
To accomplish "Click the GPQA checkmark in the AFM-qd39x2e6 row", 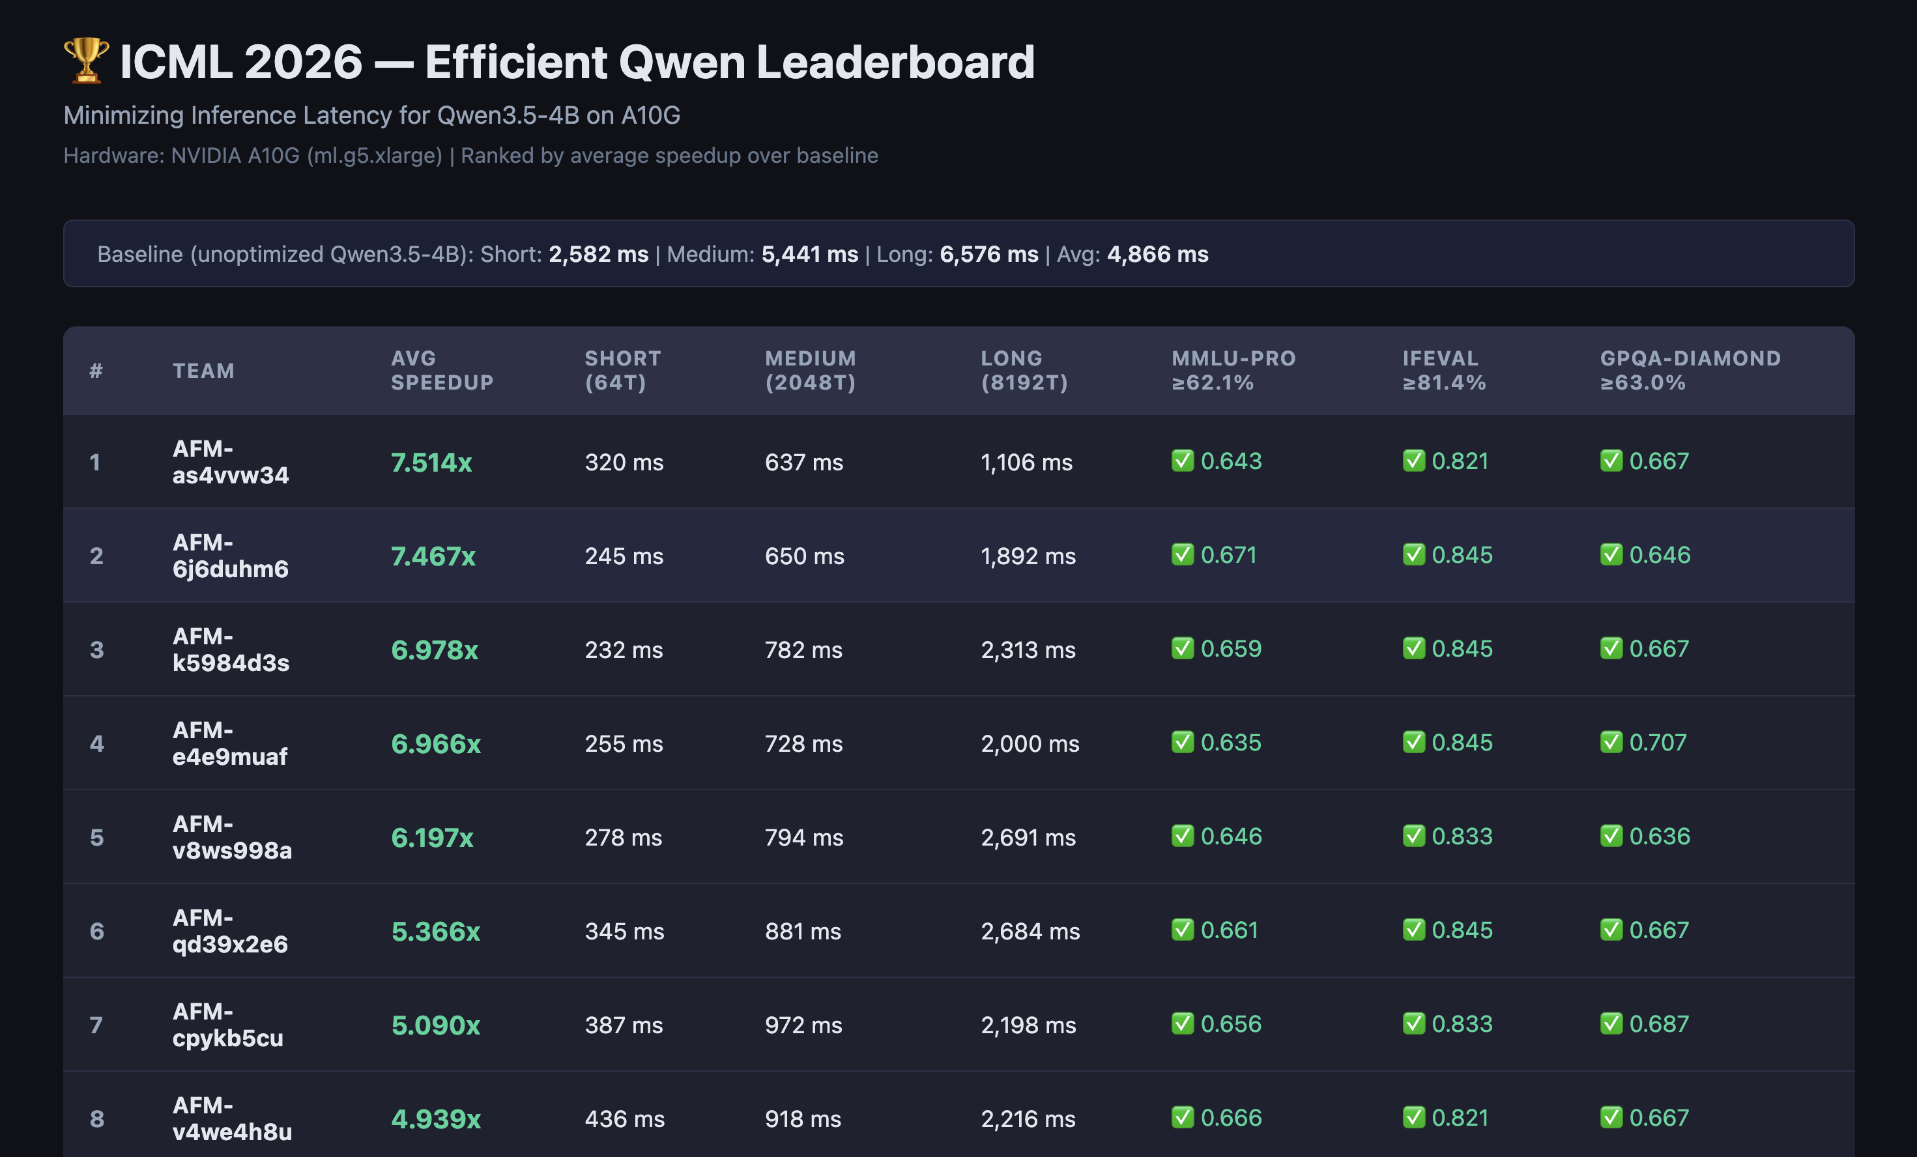I will [x=1611, y=930].
